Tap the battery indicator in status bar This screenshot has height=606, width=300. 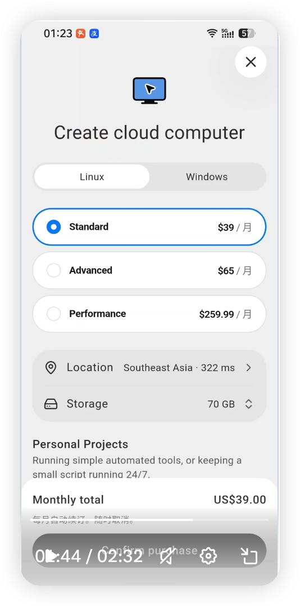tap(247, 33)
